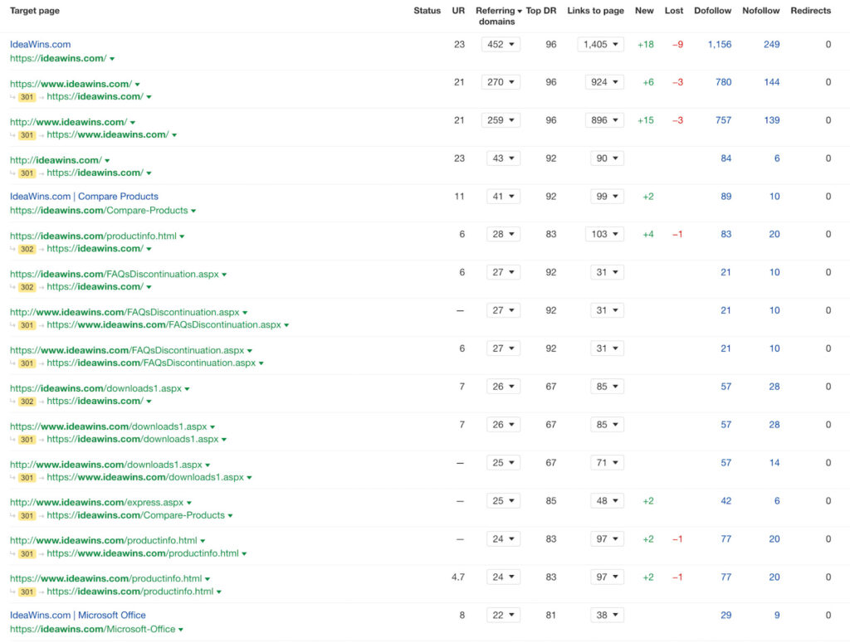
Task: View the 757 dofollow links
Action: pos(723,120)
